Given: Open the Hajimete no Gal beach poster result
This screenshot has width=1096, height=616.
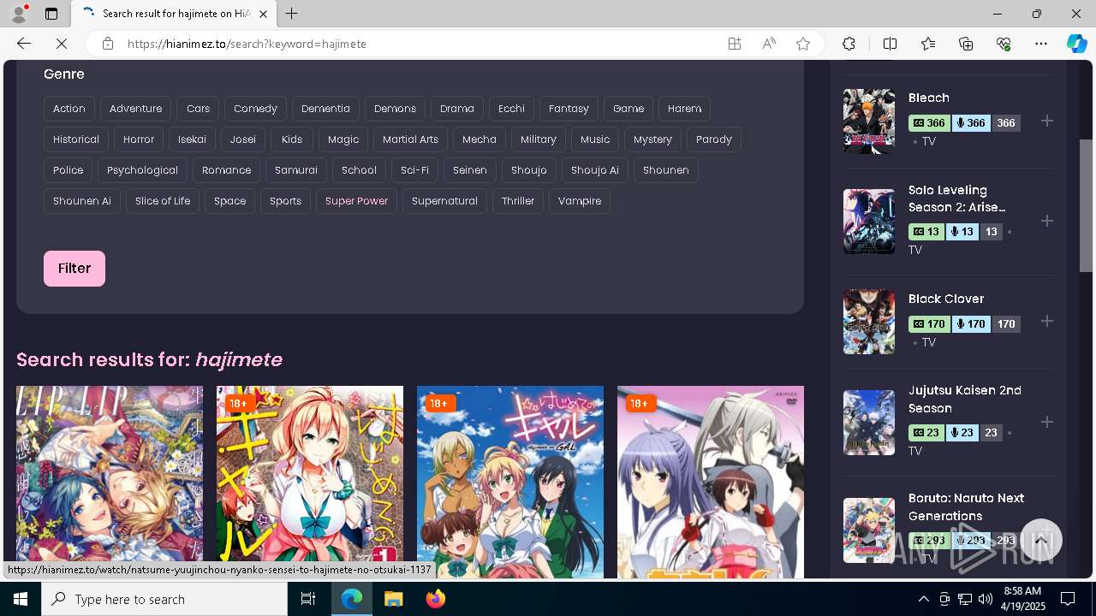Looking at the screenshot, I should click(x=510, y=482).
